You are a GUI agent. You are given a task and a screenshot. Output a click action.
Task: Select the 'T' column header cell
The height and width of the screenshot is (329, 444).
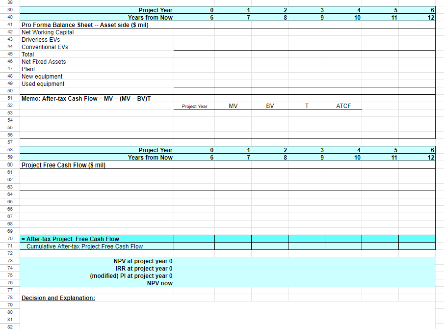pyautogui.click(x=307, y=106)
